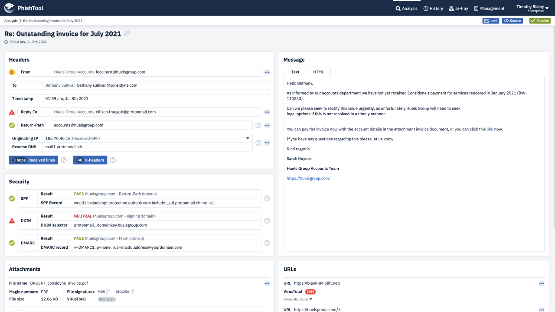The height and width of the screenshot is (312, 555).
Task: Select the To address bethany.sullivan@considyne.com
Action: pyautogui.click(x=107, y=85)
